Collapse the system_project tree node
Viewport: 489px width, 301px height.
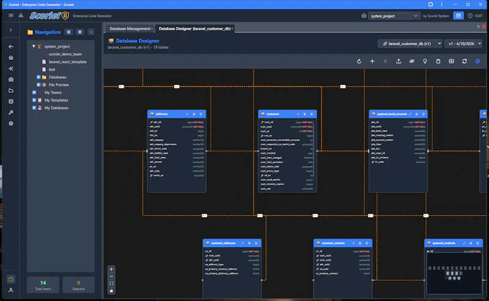(34, 46)
